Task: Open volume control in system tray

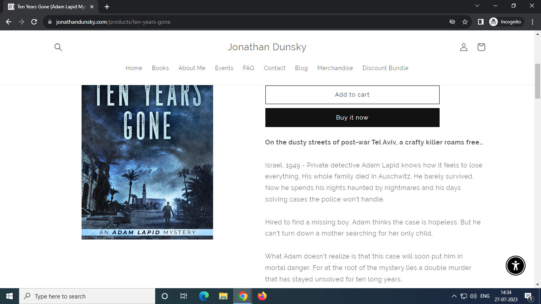Action: tap(473, 296)
